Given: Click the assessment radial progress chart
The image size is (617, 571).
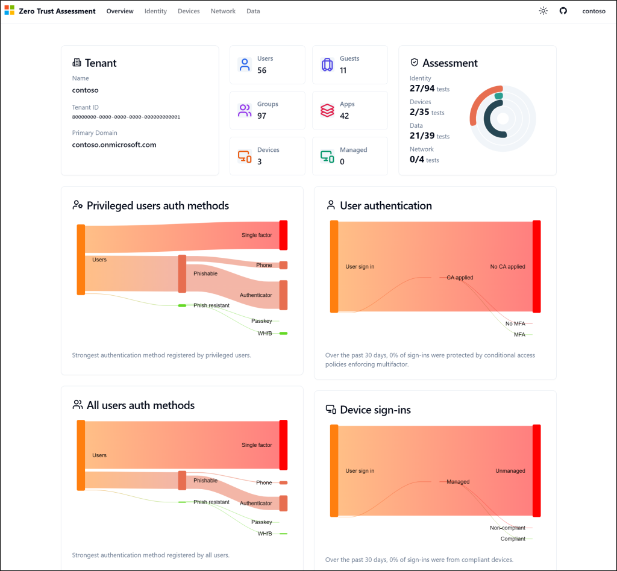Looking at the screenshot, I should [503, 119].
